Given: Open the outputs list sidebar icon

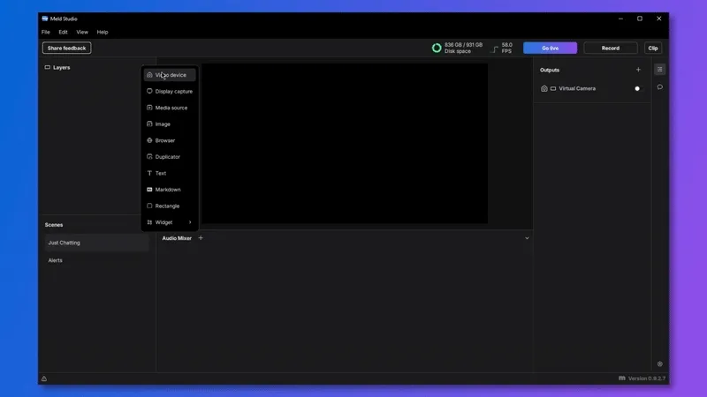Looking at the screenshot, I should [x=659, y=70].
